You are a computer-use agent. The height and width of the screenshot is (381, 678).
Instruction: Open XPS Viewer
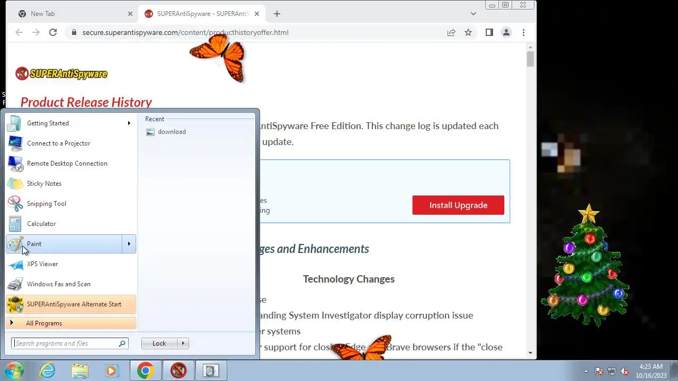[71, 264]
